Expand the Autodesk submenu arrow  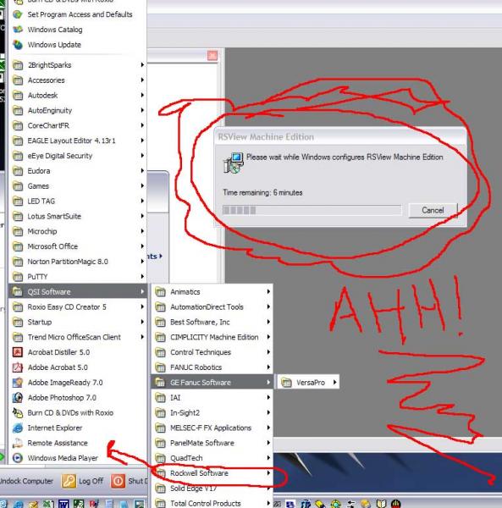[142, 95]
